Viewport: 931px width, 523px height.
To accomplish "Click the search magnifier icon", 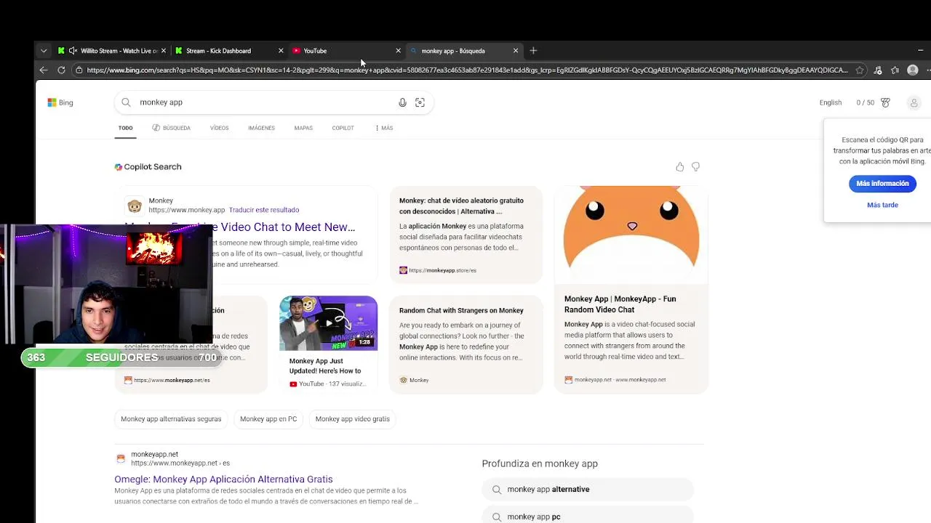I will coord(126,102).
